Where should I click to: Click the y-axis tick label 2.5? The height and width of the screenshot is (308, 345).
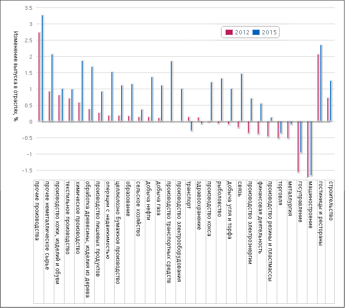click(28, 40)
